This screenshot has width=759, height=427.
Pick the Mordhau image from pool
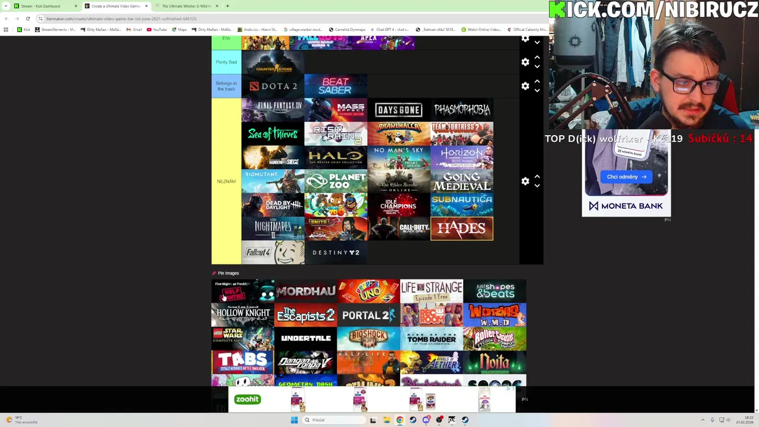pyautogui.click(x=305, y=291)
